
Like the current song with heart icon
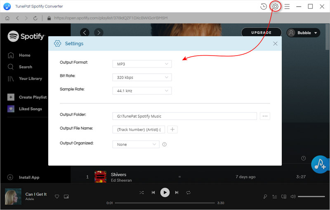pos(57,196)
